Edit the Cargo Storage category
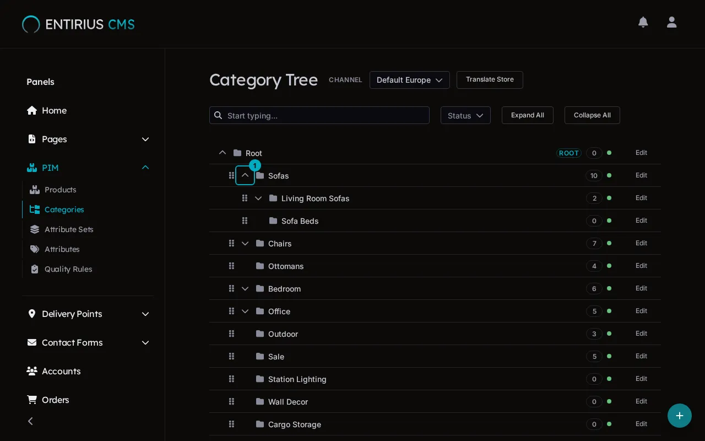Image resolution: width=705 pixels, height=441 pixels. [641, 424]
